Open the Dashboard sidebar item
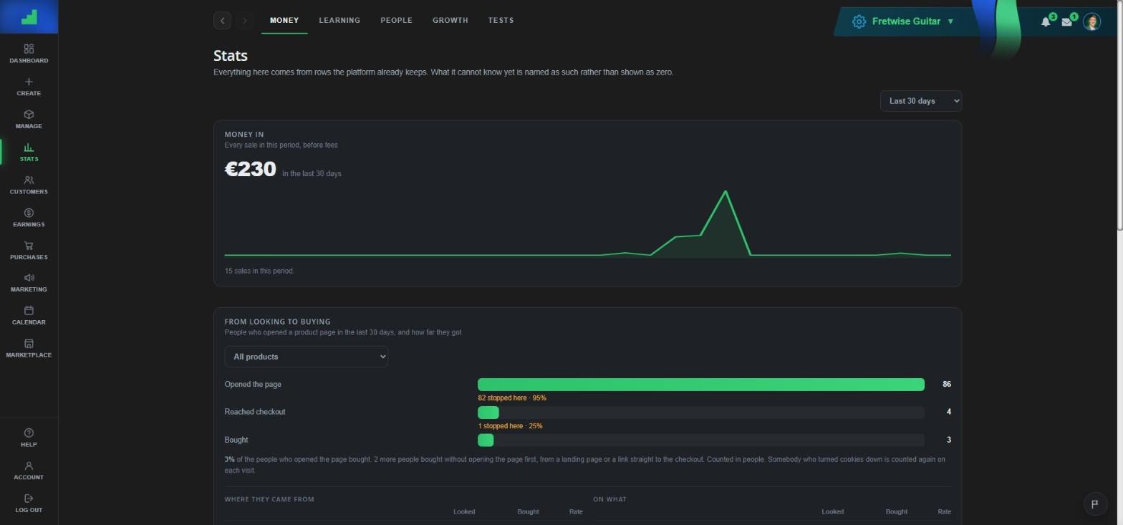Viewport: 1123px width, 525px height. [x=29, y=54]
